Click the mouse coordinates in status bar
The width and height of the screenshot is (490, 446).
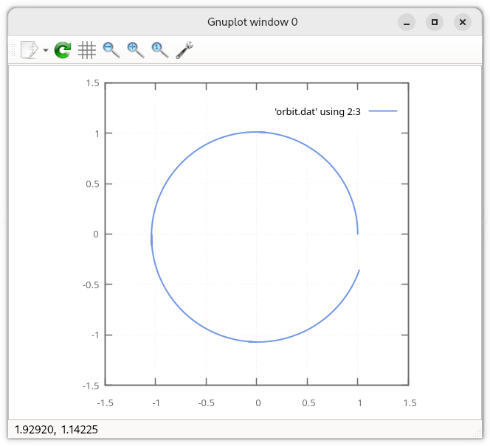coord(57,428)
